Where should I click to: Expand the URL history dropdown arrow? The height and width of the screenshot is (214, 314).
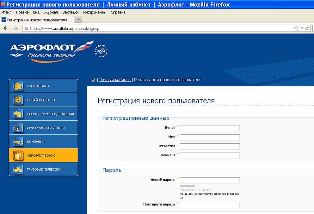(x=302, y=28)
